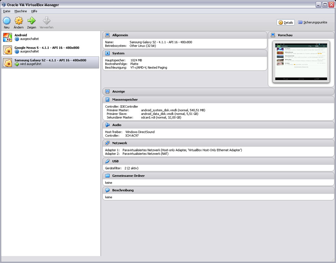Click the Other Linux (32 bit) value
The image size is (336, 263).
tap(143, 46)
